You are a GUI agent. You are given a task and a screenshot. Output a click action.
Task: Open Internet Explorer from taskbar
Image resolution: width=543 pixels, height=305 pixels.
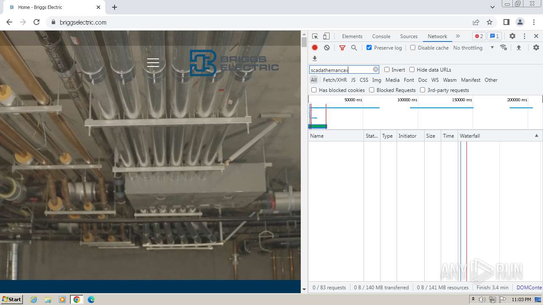[34, 299]
